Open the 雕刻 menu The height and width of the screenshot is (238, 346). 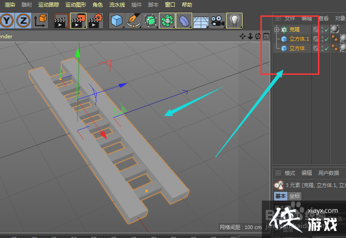[27, 5]
